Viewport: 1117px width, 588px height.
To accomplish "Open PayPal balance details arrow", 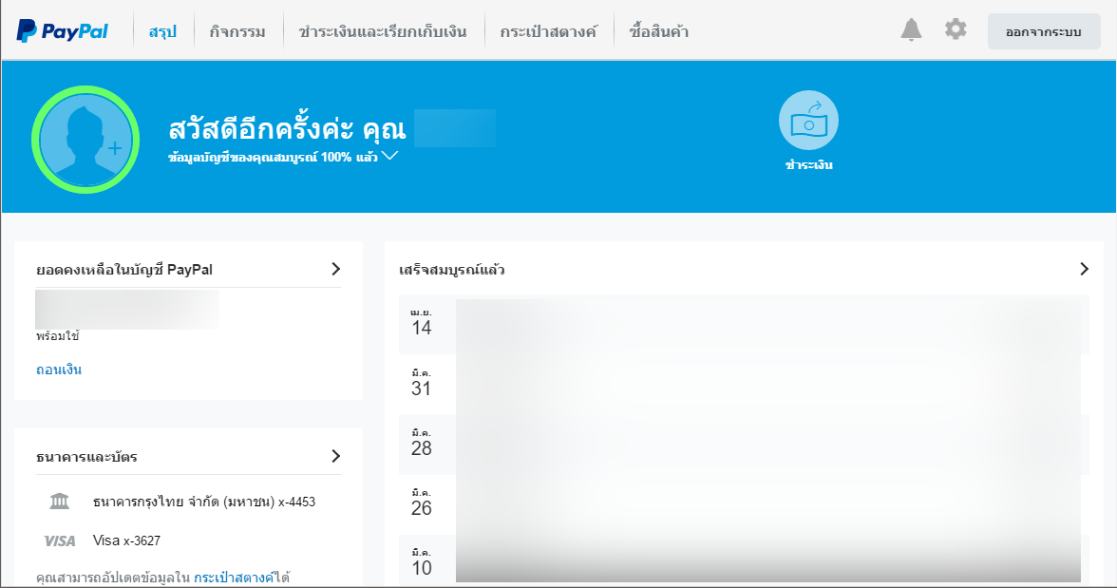I will click(335, 269).
